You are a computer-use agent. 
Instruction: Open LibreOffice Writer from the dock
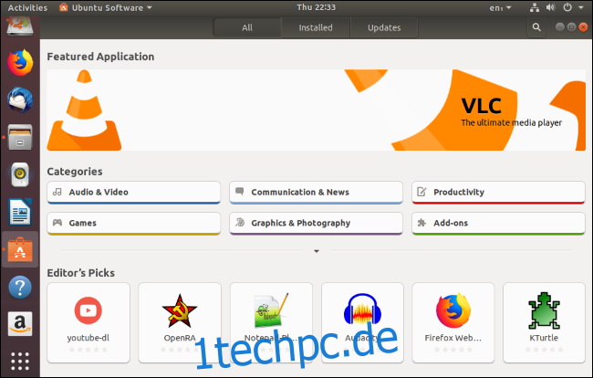20,212
